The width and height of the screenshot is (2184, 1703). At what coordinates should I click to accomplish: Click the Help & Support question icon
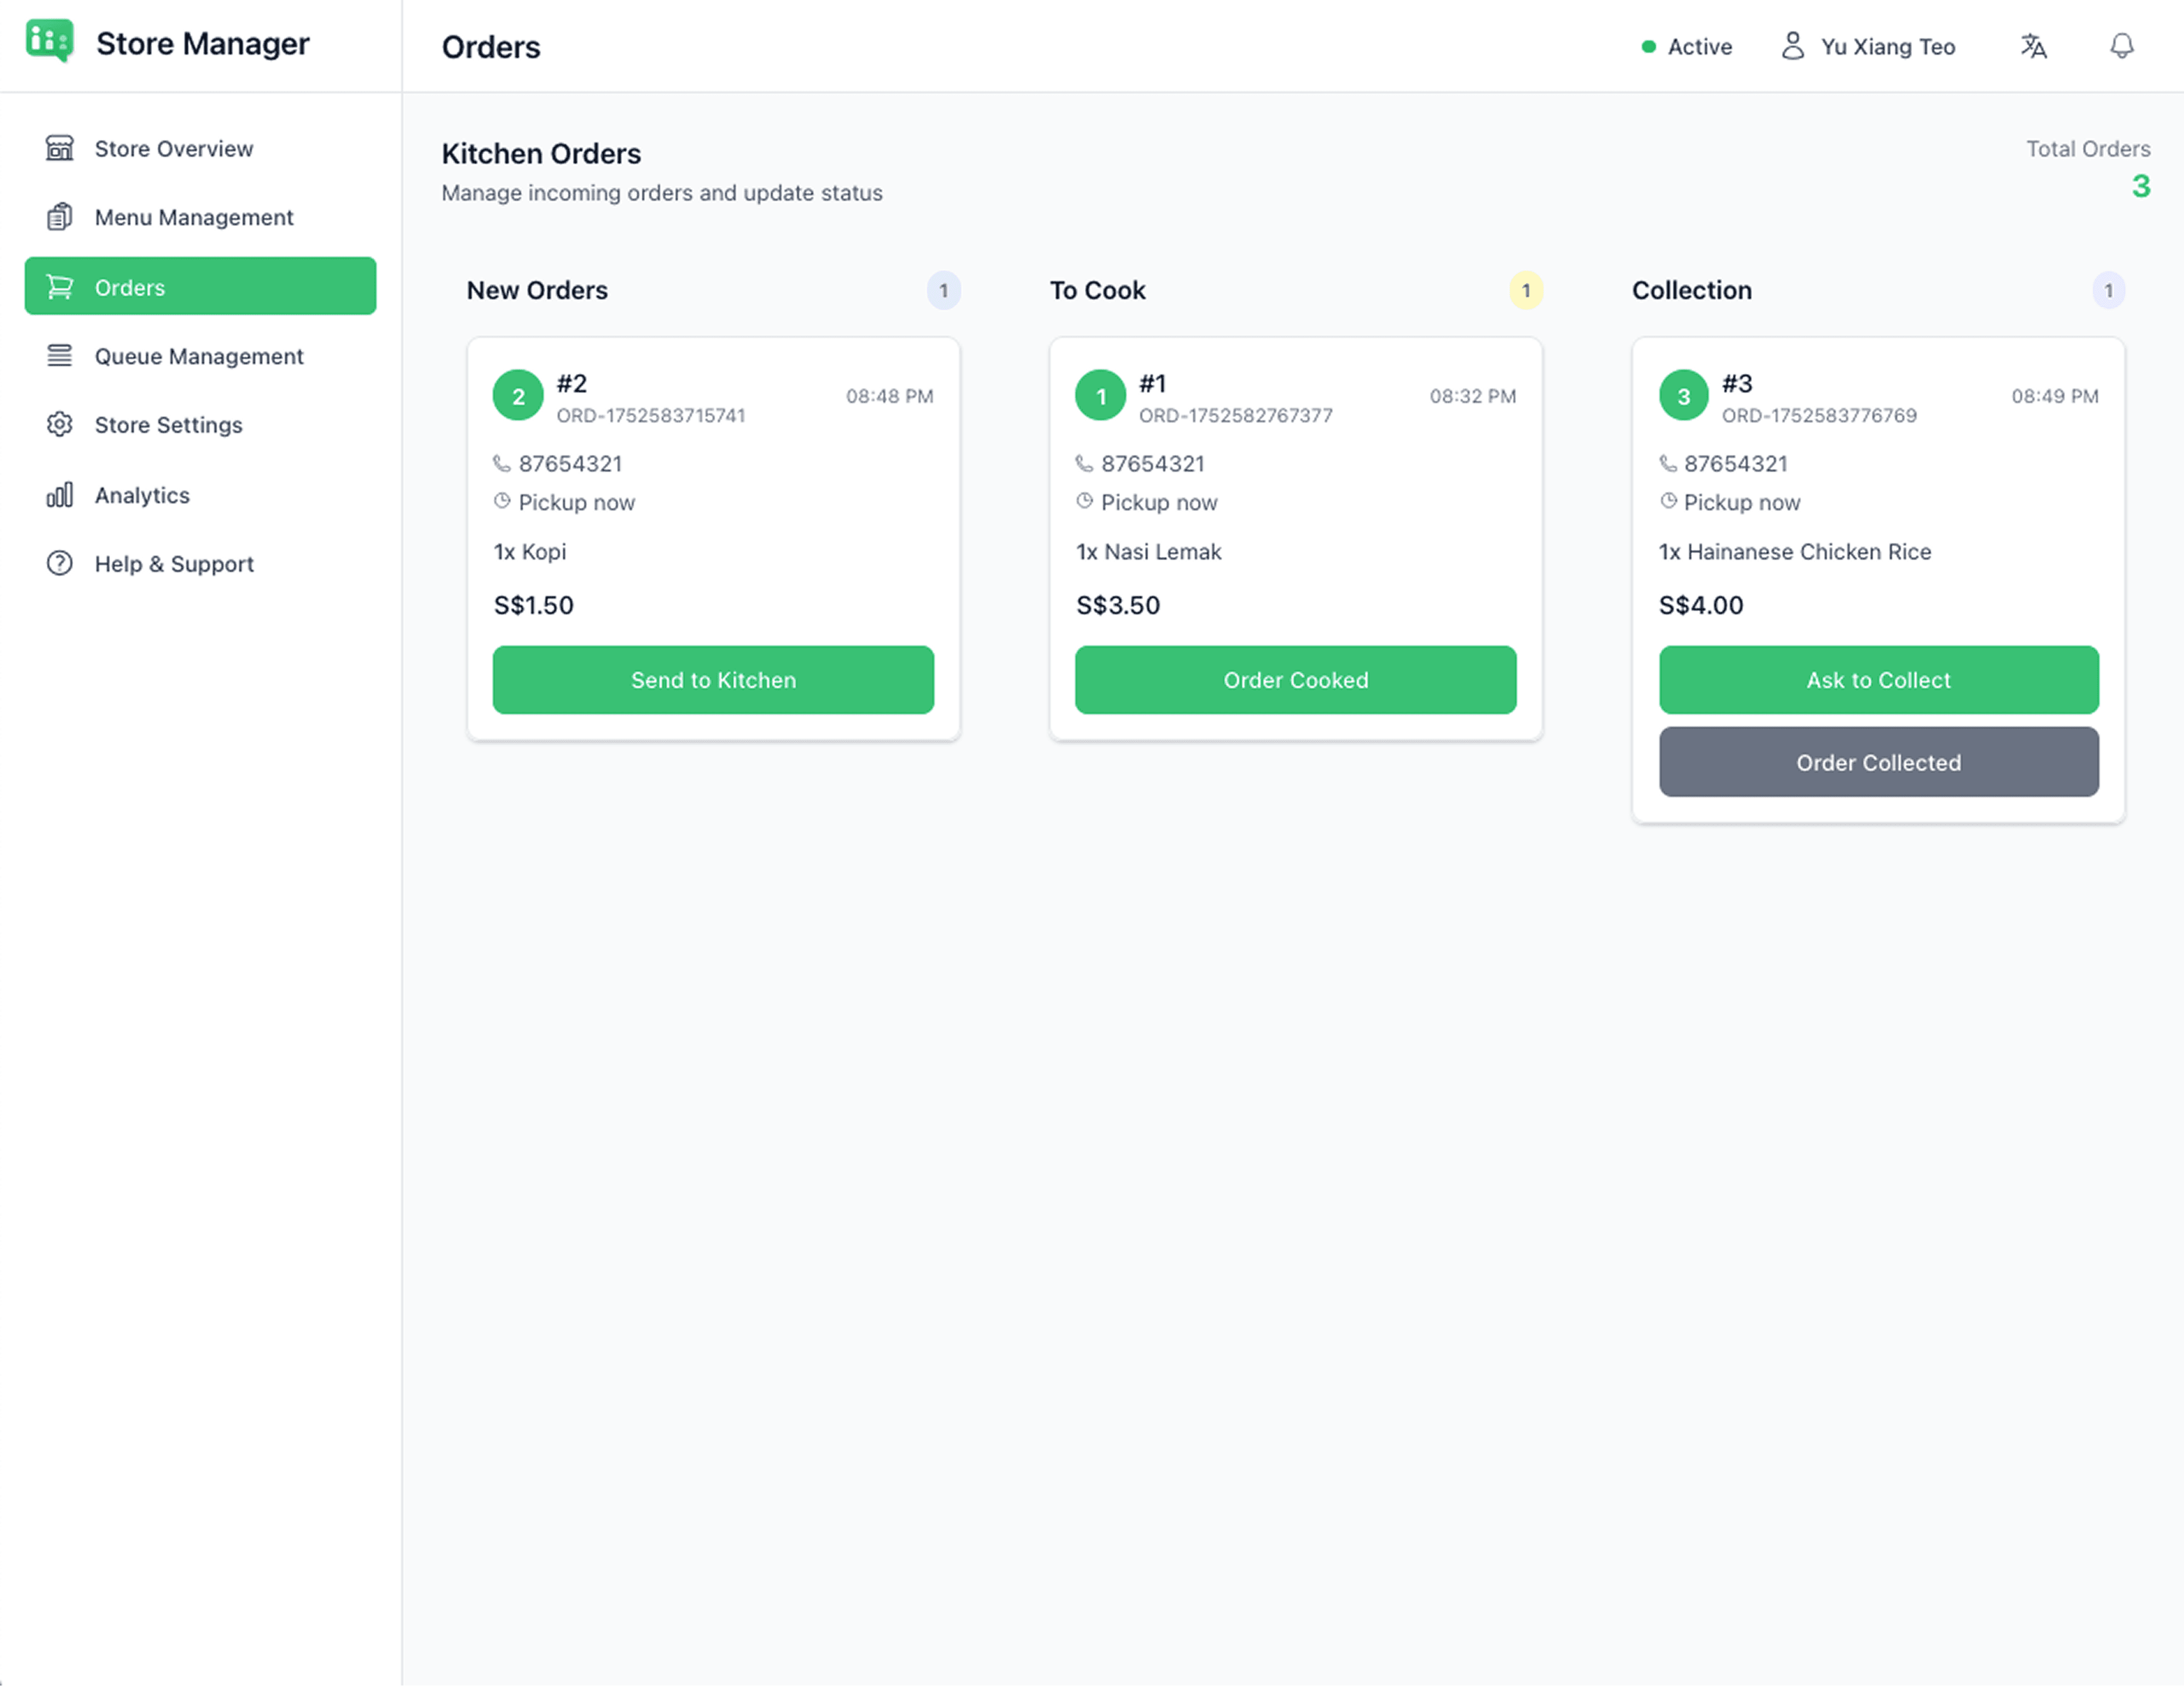click(59, 564)
